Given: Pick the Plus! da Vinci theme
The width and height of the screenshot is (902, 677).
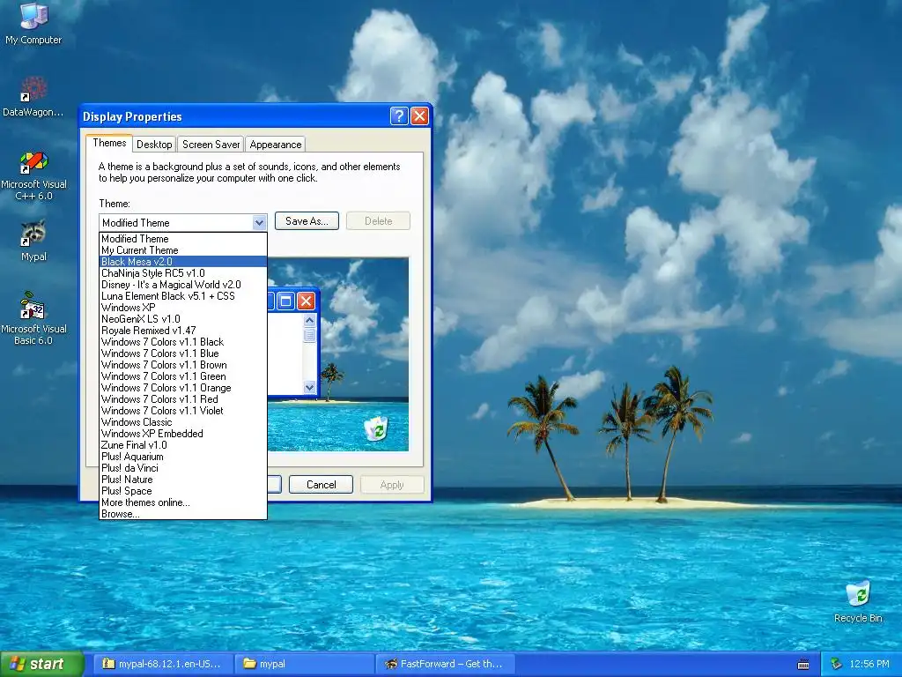Looking at the screenshot, I should [x=183, y=468].
